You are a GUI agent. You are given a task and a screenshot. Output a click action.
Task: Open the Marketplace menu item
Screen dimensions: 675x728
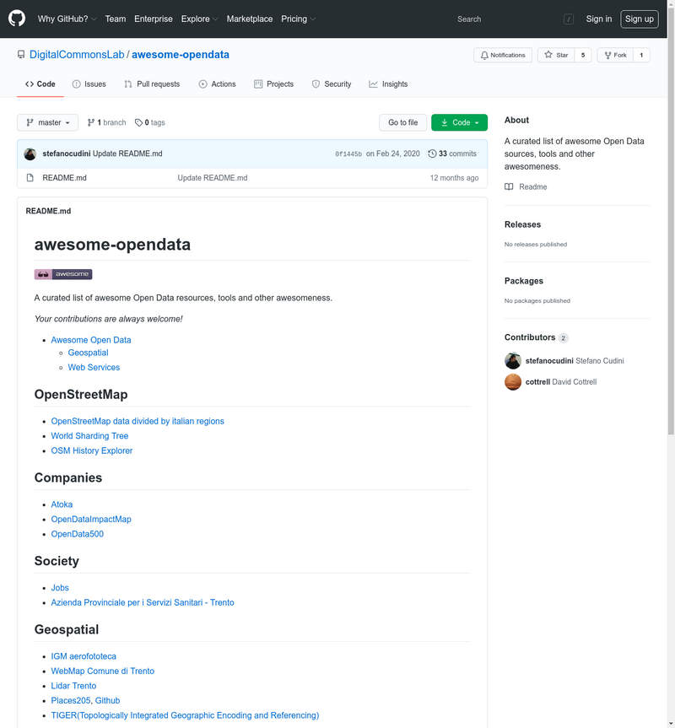249,19
